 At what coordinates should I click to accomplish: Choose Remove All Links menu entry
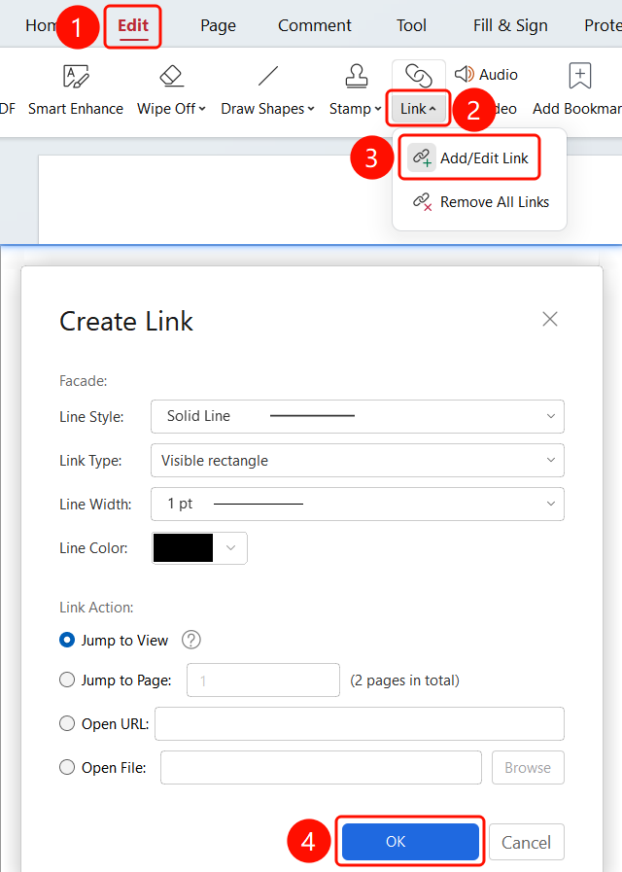pyautogui.click(x=480, y=202)
